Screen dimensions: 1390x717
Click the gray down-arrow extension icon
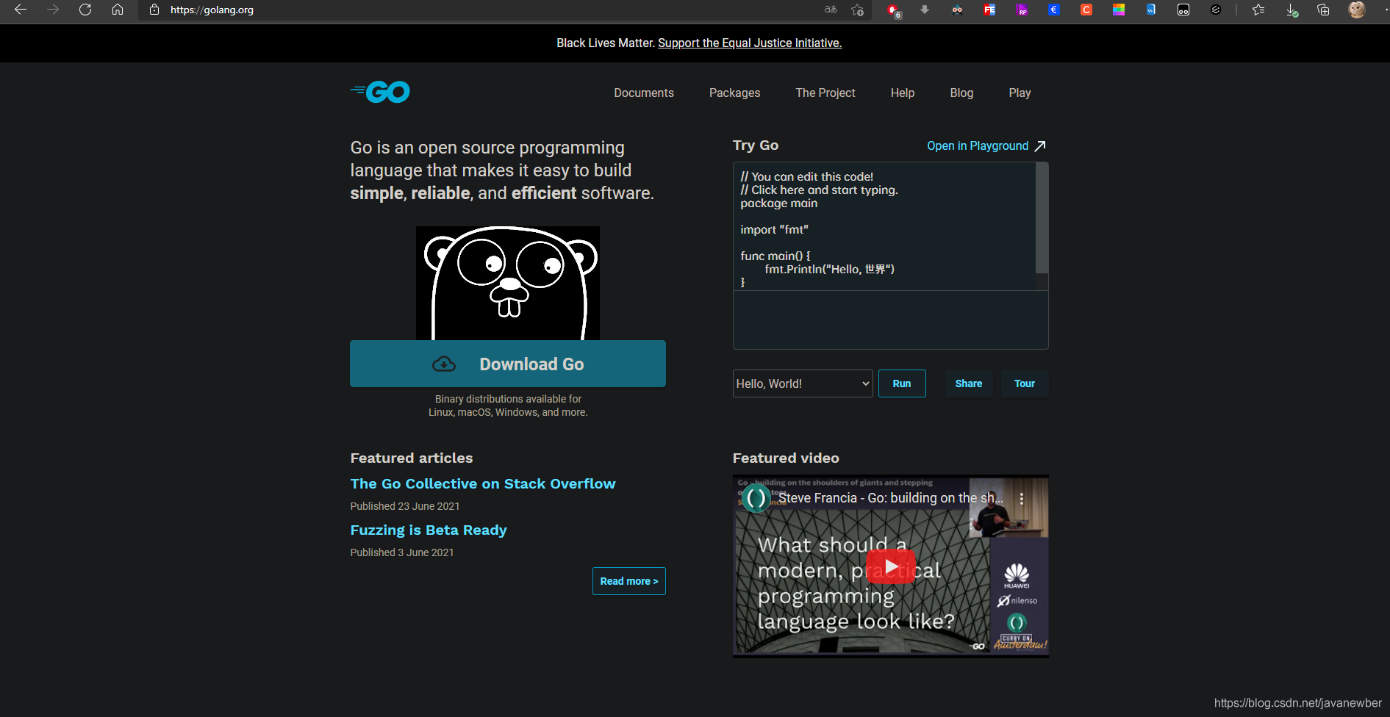coord(925,10)
